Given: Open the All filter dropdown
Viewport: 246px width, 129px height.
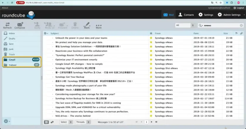Looking at the screenshot, I should 185,25.
